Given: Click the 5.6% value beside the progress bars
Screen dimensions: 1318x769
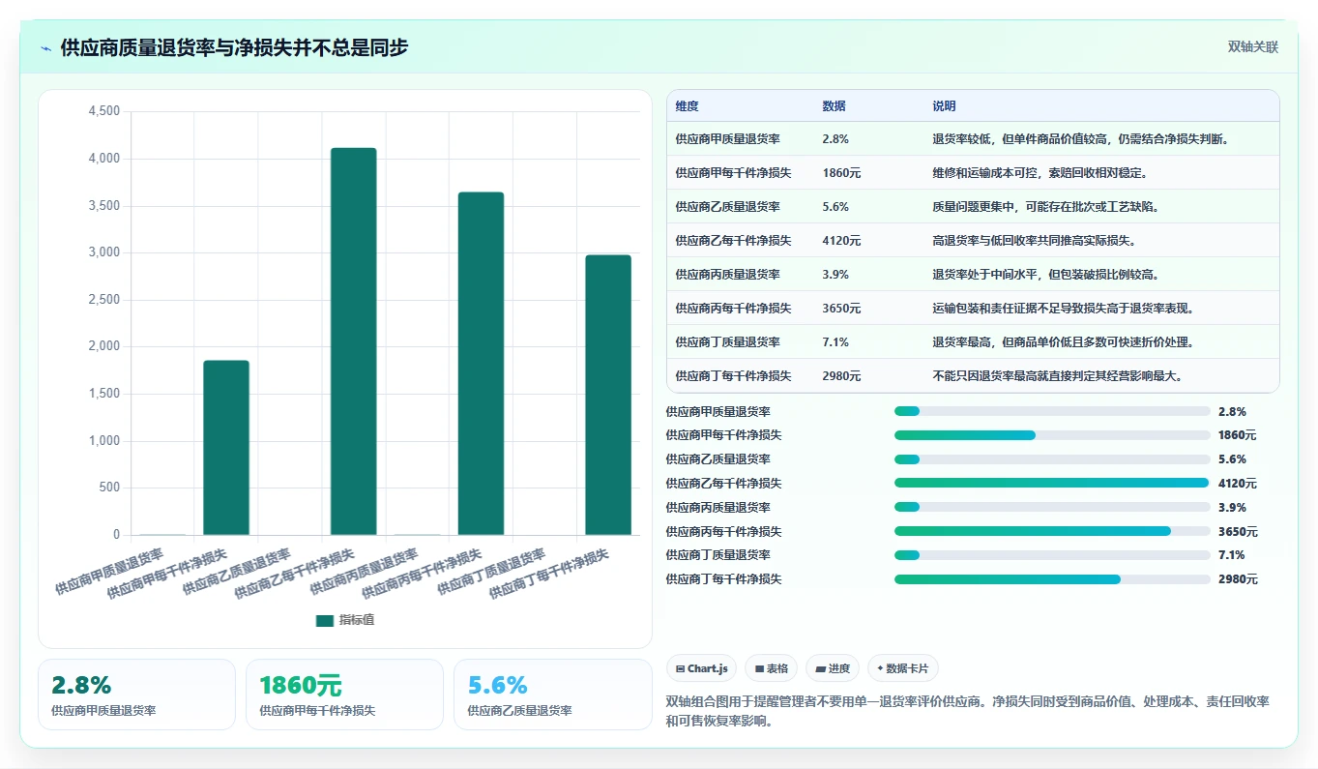Looking at the screenshot, I should pos(1232,459).
